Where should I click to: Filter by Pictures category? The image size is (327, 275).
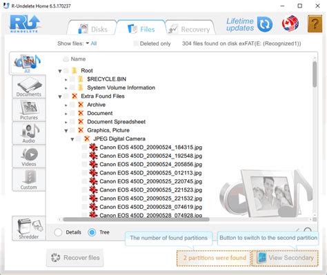[29, 110]
